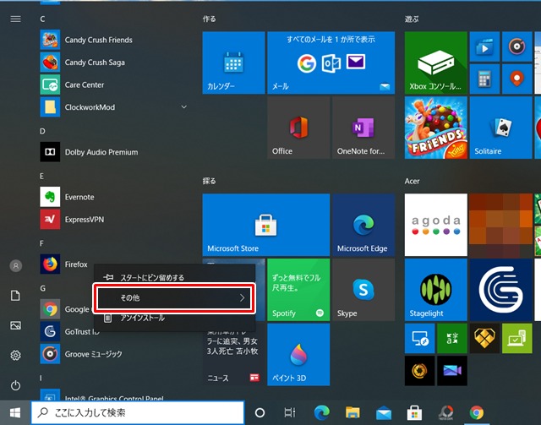The height and width of the screenshot is (425, 541).
Task: Open the golden camera lens tile
Action: click(x=419, y=371)
